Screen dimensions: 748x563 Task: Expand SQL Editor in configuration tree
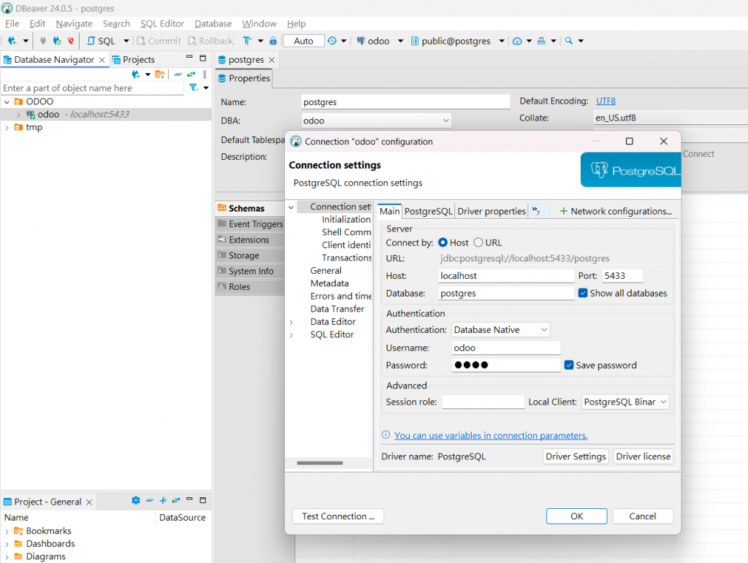291,335
